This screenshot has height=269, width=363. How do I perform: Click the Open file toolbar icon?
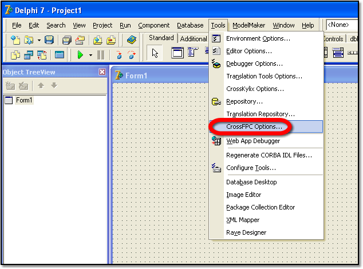(x=29, y=40)
